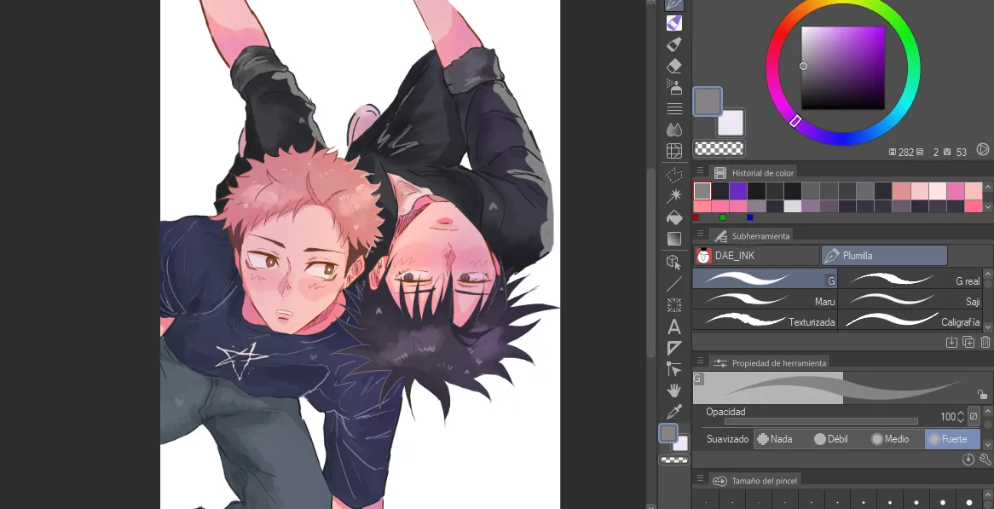Image resolution: width=994 pixels, height=509 pixels.
Task: Click opacity value stepper arrows
Action: (x=961, y=416)
